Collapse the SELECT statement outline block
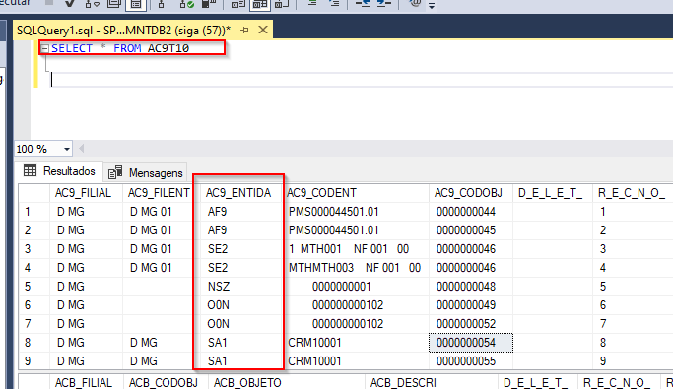This screenshot has width=673, height=389. click(45, 48)
